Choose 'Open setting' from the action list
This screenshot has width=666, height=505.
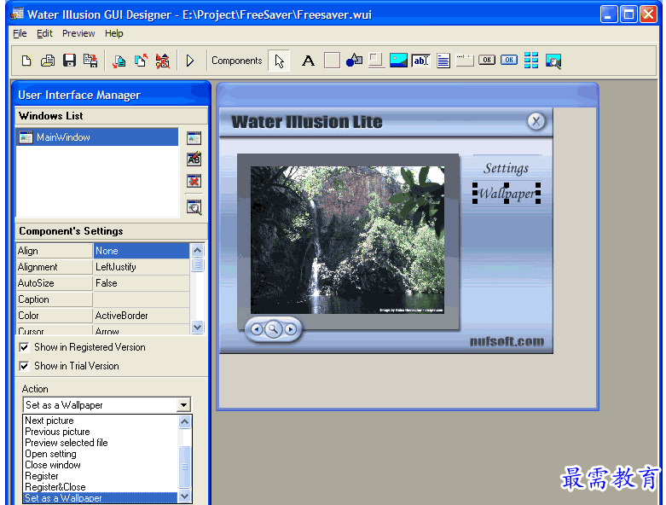click(x=50, y=454)
